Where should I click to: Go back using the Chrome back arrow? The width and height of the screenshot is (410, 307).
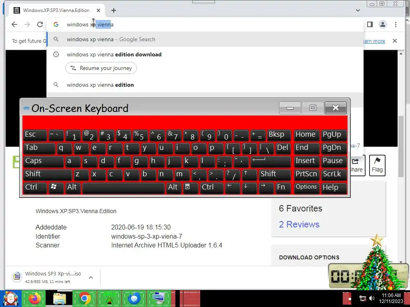tap(14, 24)
